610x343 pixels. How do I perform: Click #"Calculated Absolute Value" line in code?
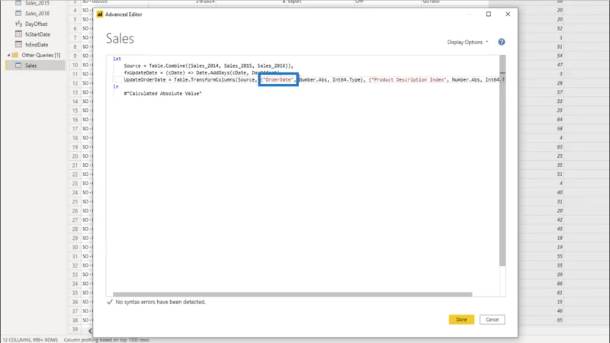click(162, 94)
